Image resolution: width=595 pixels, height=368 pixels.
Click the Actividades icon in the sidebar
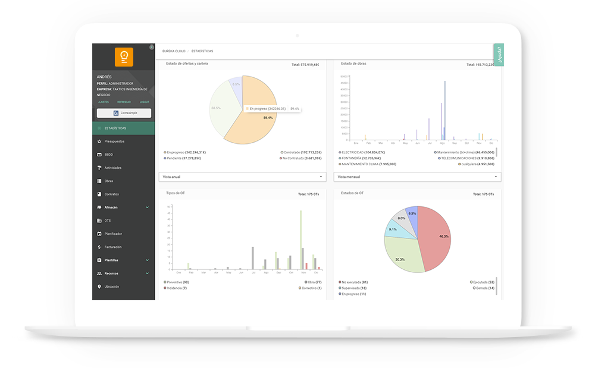point(99,167)
